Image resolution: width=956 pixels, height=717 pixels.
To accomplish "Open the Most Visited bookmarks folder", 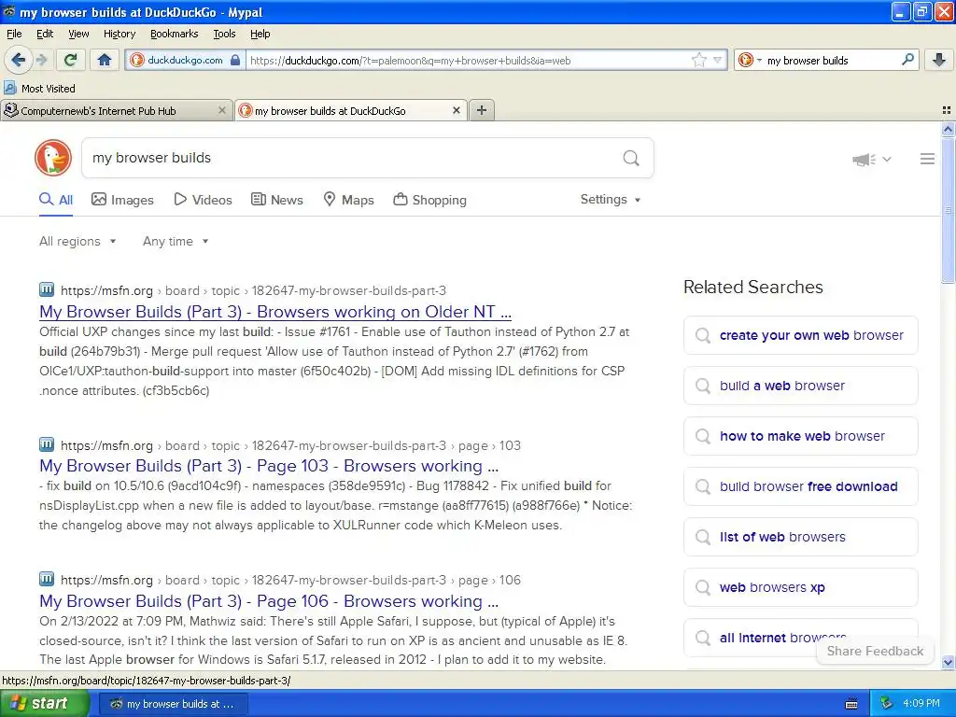I will (x=40, y=89).
